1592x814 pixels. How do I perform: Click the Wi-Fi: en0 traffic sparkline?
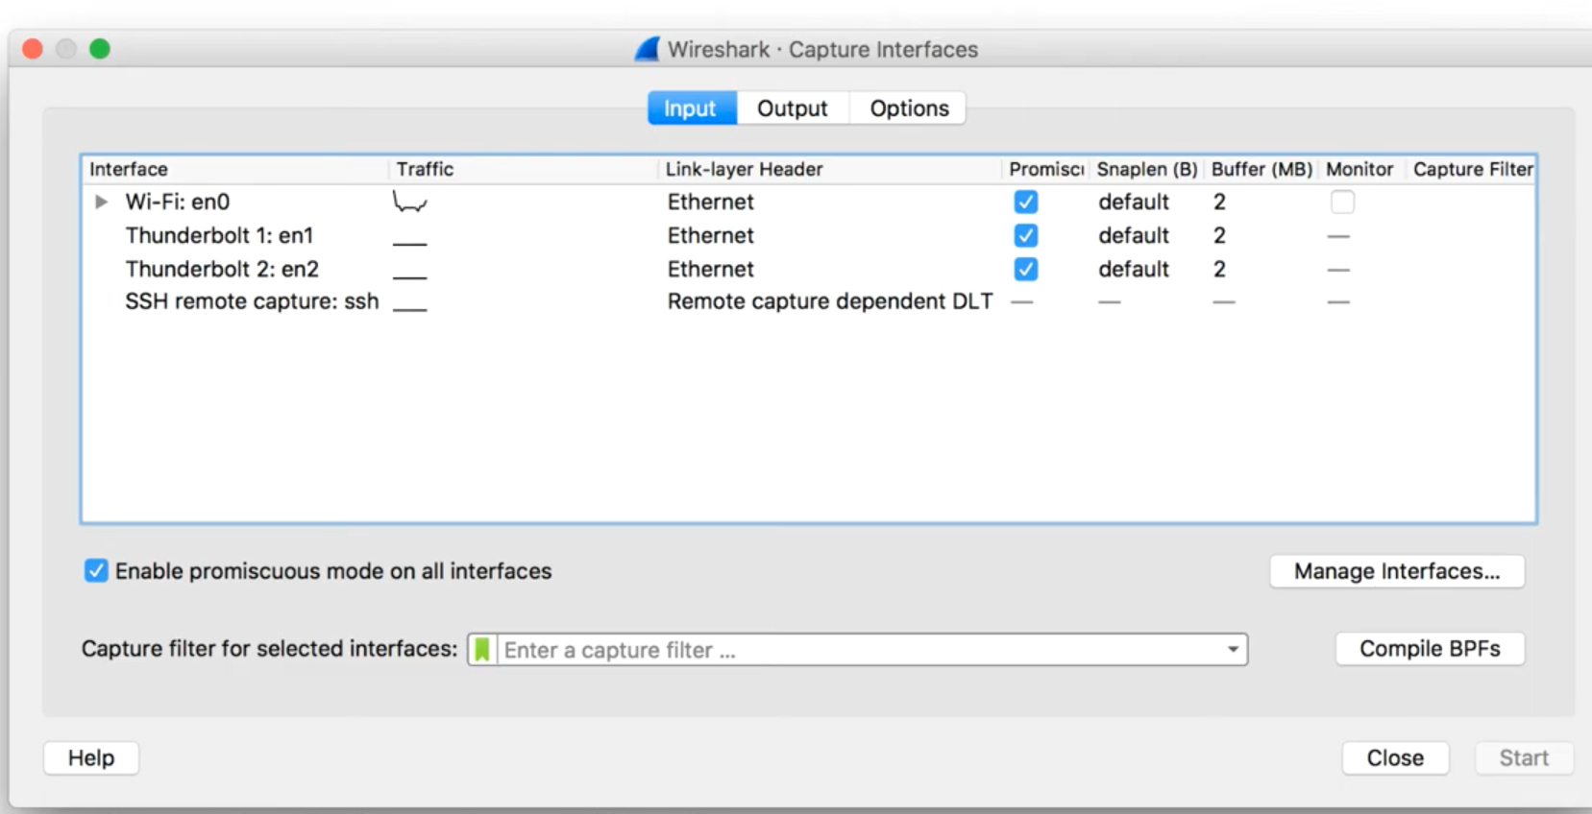click(x=410, y=203)
